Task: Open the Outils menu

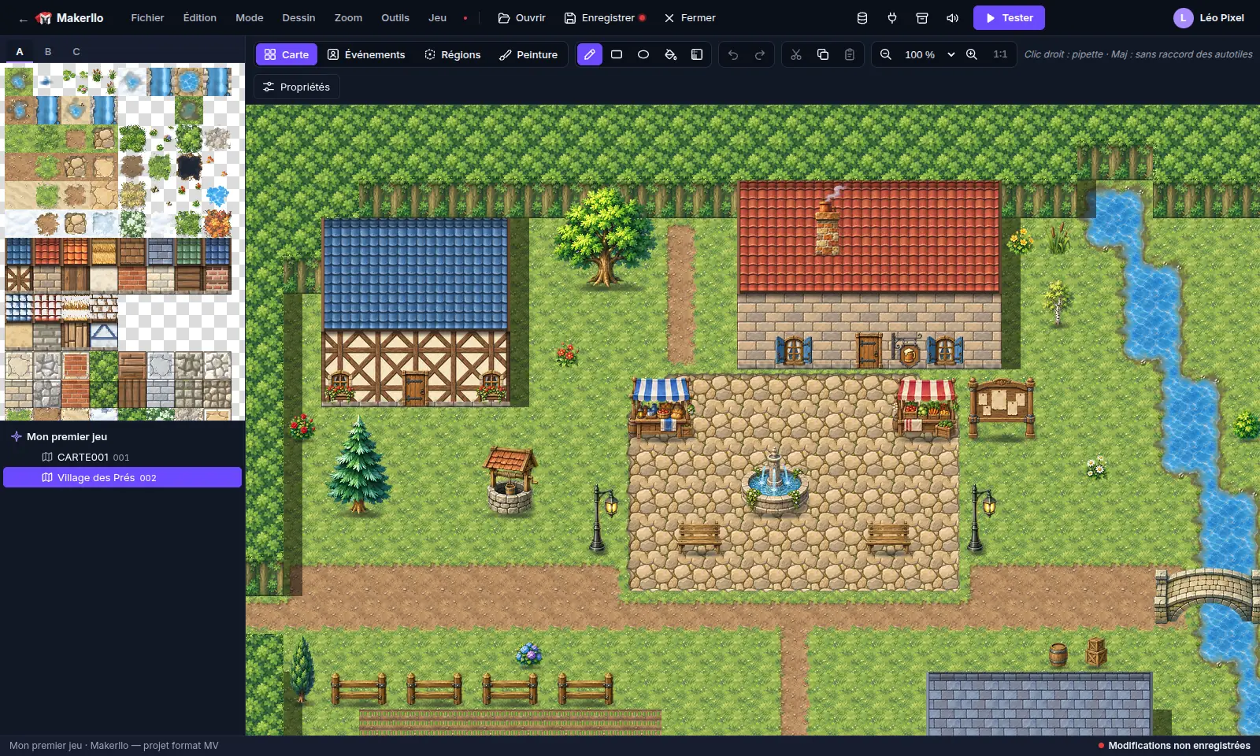Action: (x=395, y=17)
